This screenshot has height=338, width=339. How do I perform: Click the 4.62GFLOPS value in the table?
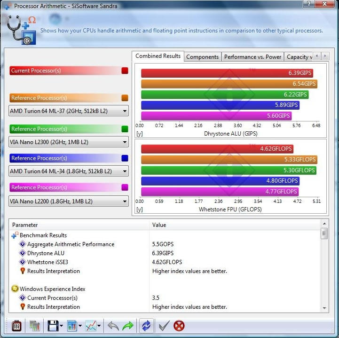(x=167, y=262)
